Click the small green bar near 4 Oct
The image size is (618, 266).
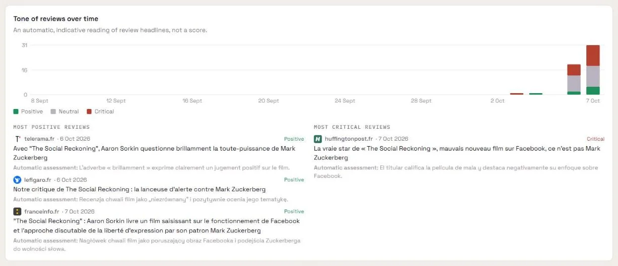pyautogui.click(x=536, y=94)
